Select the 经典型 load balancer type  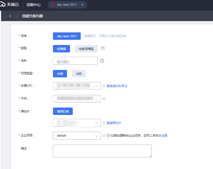point(61,49)
